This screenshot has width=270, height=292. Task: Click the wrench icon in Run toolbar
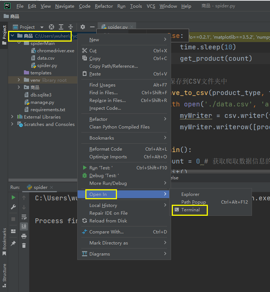[x=14, y=207]
